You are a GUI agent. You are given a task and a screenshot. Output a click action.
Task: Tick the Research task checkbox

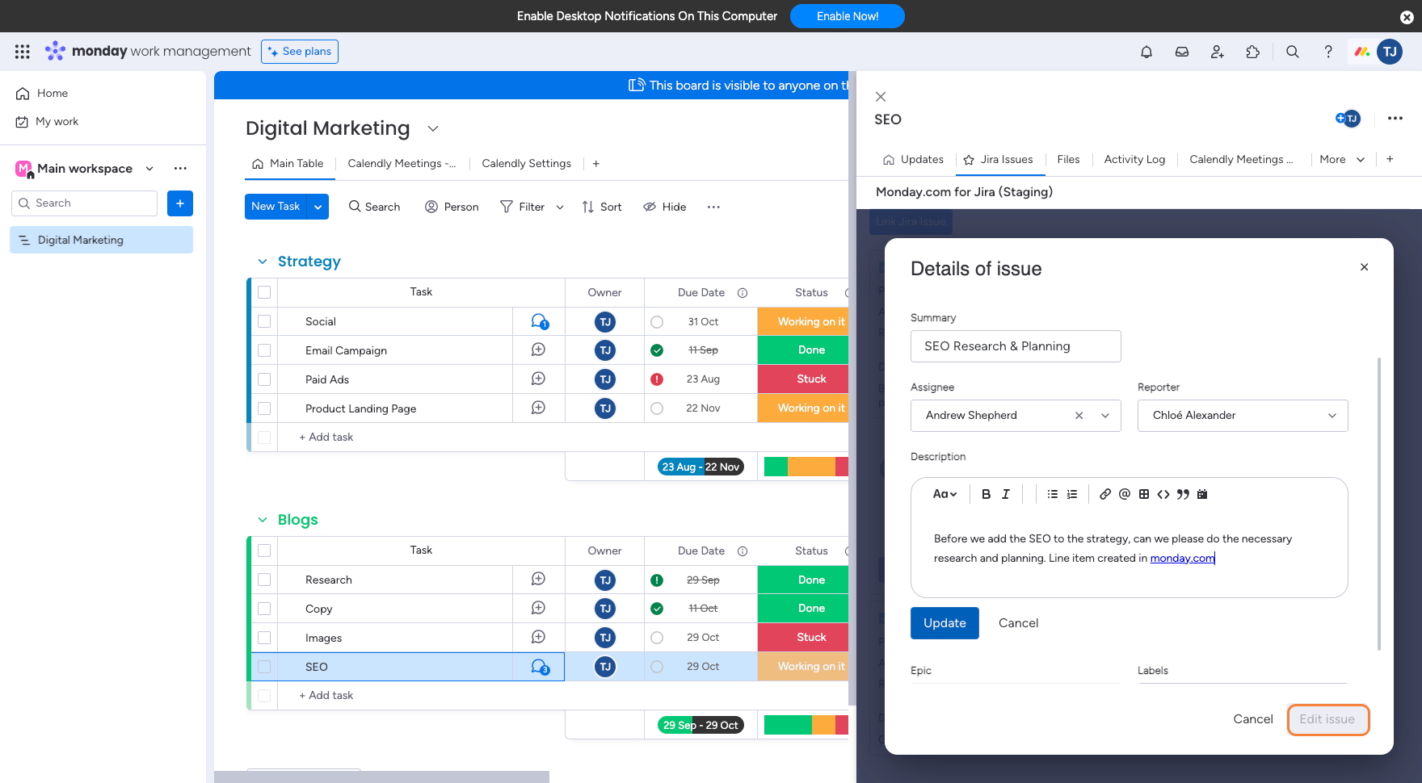tap(264, 580)
